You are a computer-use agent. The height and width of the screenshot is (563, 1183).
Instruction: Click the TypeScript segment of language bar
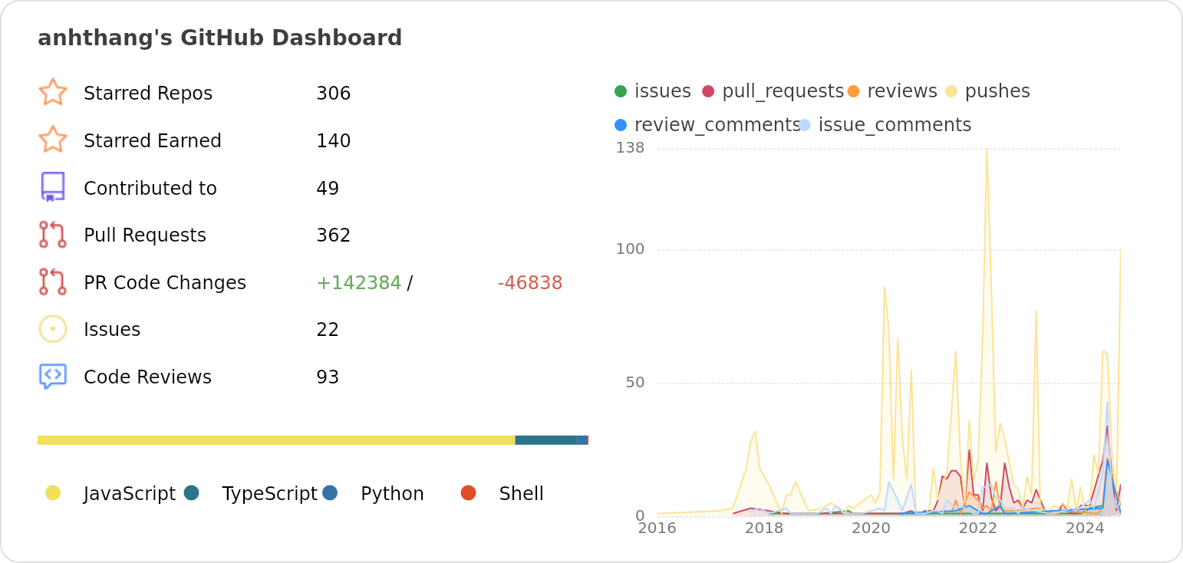coord(545,440)
